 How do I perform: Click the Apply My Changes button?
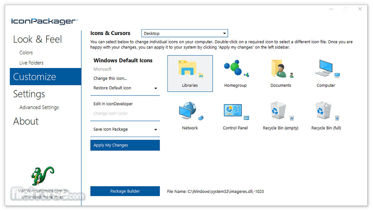coord(125,145)
